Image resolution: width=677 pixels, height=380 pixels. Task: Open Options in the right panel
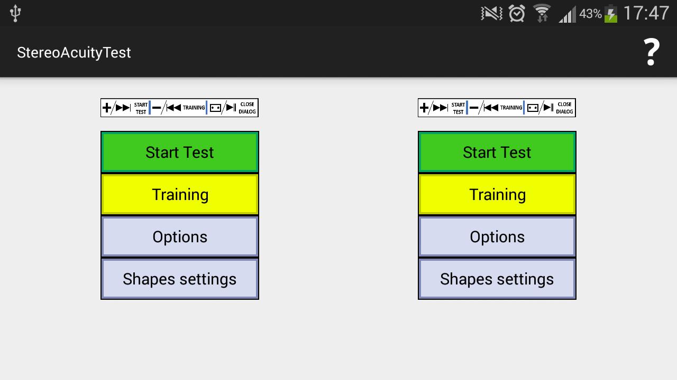click(x=497, y=236)
